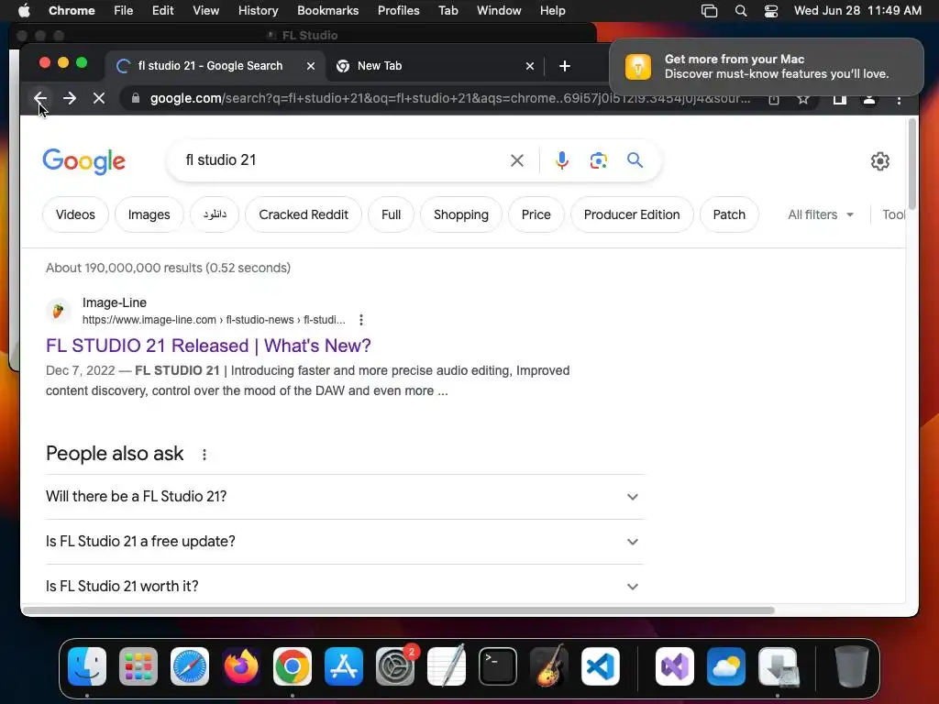Image resolution: width=939 pixels, height=704 pixels.
Task: Open Chrome from the Dock
Action: tap(293, 666)
